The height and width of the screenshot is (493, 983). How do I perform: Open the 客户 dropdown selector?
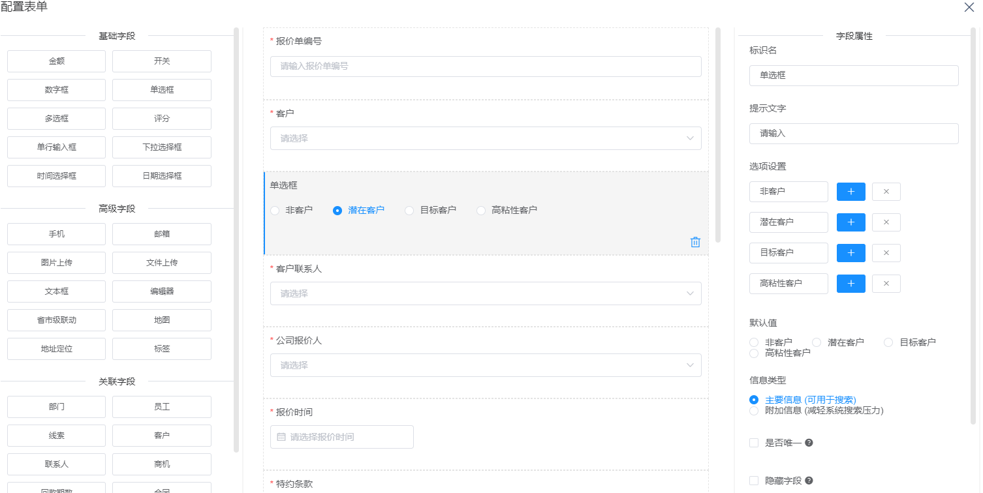pos(486,138)
